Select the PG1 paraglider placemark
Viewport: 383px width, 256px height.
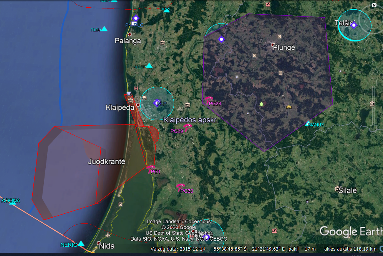(x=150, y=169)
